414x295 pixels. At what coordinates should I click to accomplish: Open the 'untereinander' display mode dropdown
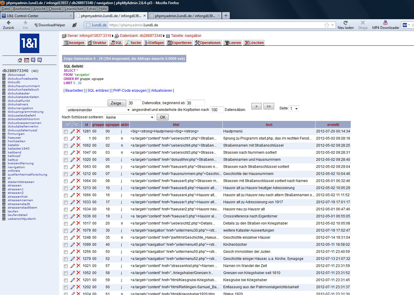[98, 110]
